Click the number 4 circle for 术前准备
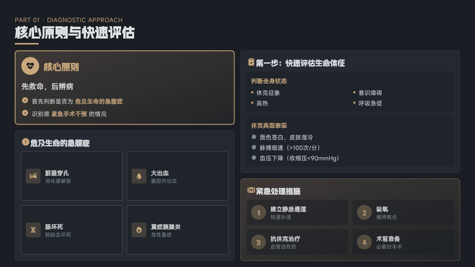 click(x=364, y=242)
